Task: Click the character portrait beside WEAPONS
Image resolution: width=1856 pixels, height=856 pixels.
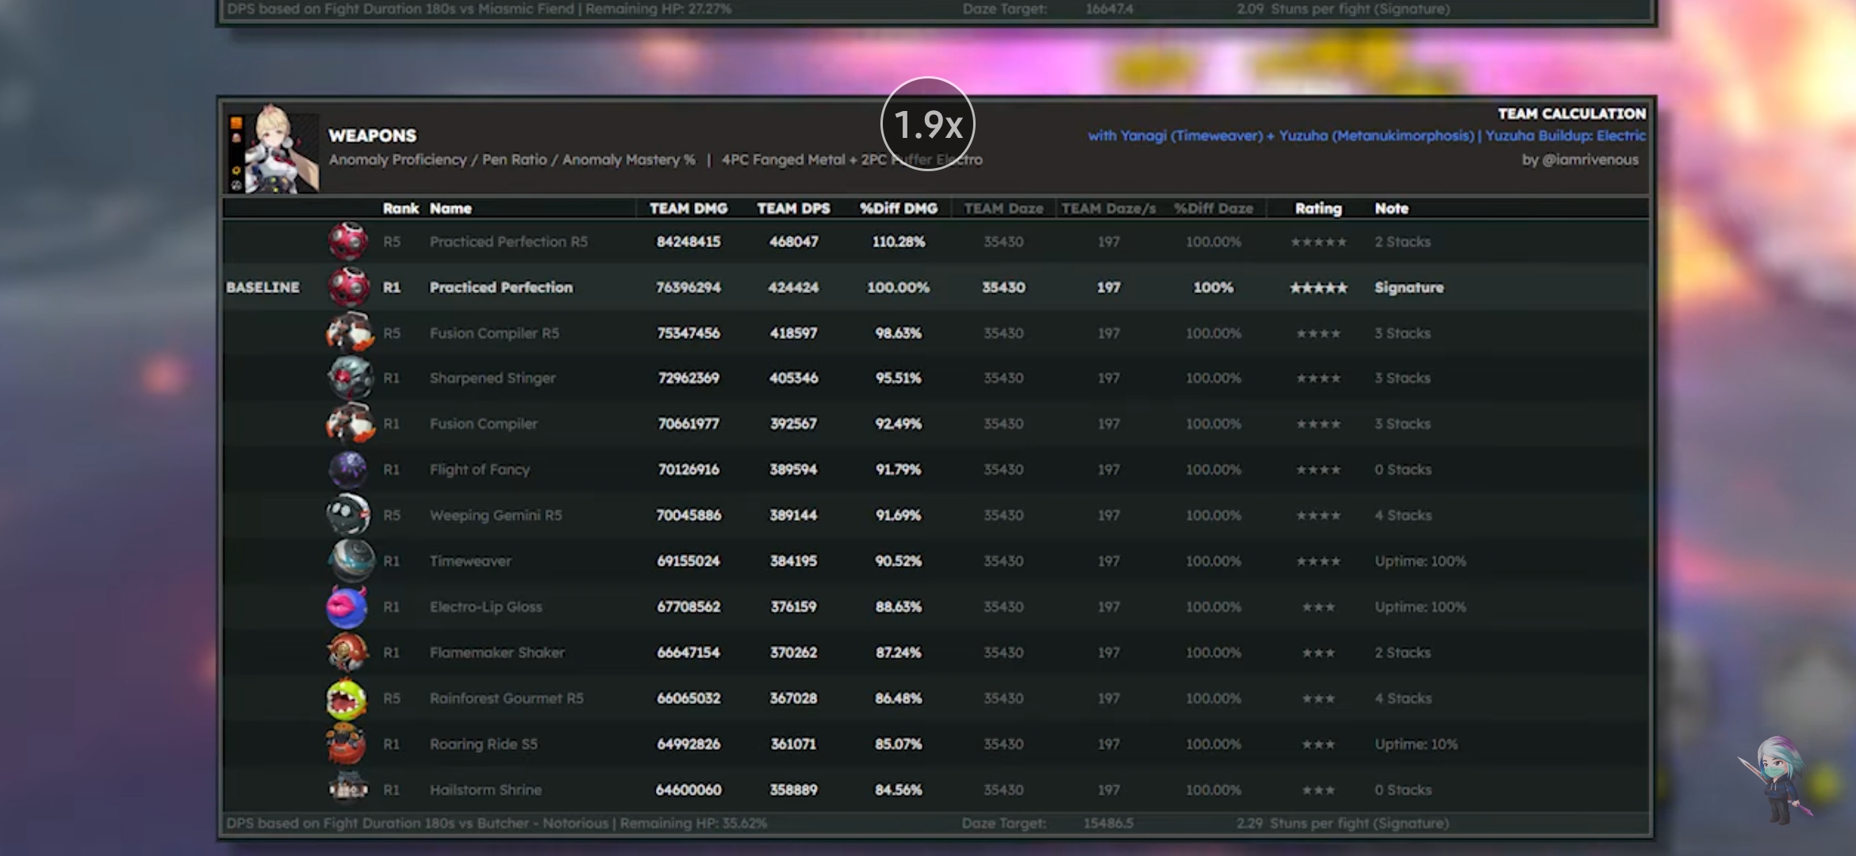Action: coord(281,149)
